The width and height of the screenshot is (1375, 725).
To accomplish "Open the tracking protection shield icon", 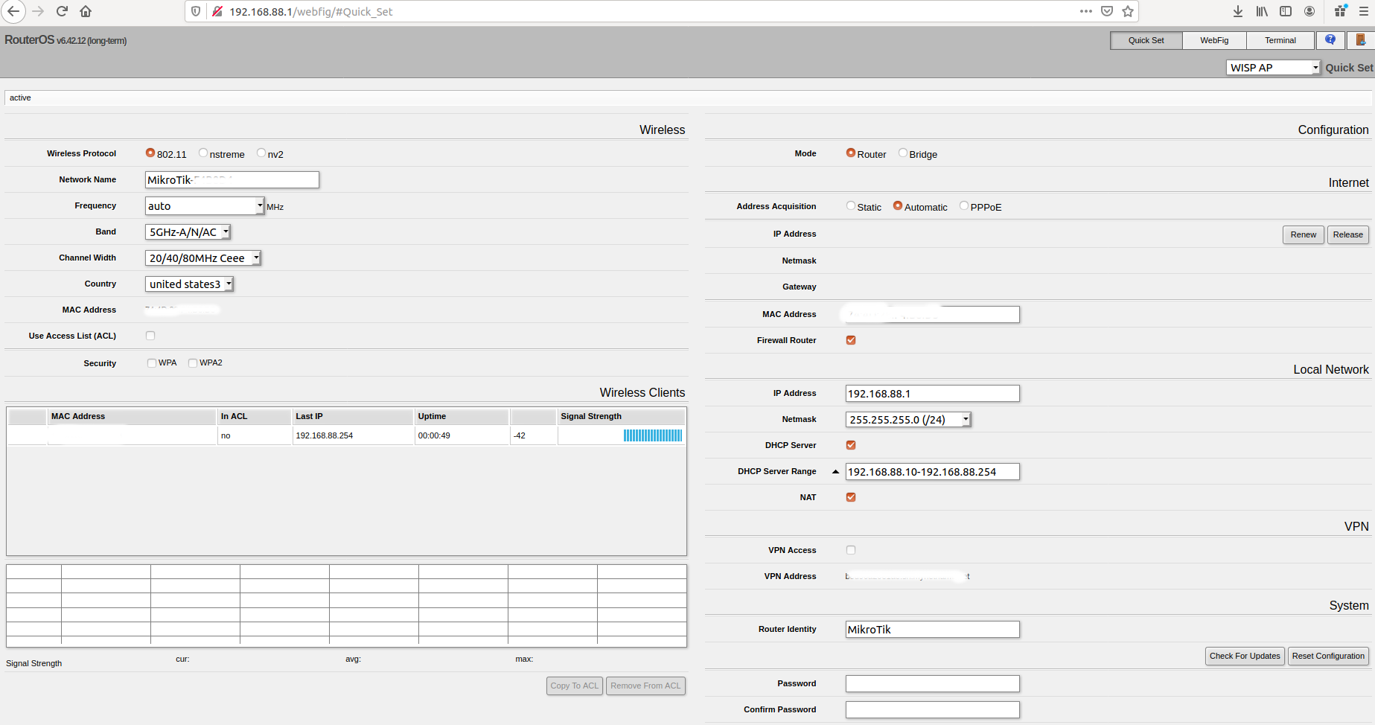I will pos(196,11).
